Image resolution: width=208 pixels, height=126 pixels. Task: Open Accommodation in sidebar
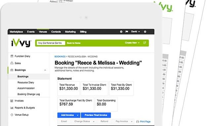click(x=26, y=88)
